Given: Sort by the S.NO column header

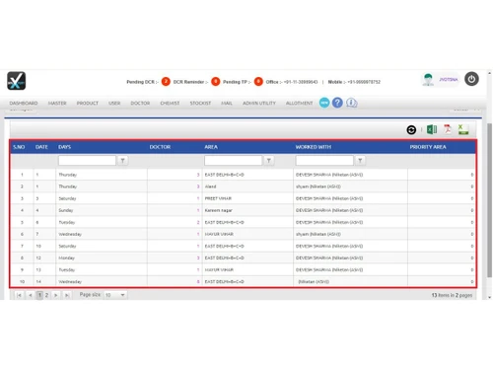Looking at the screenshot, I should pos(19,147).
